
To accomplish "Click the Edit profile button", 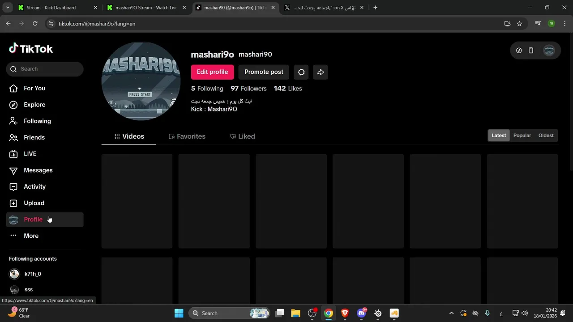I will coord(212,72).
